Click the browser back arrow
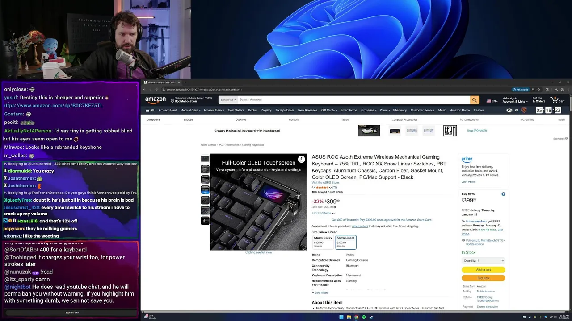The height and width of the screenshot is (321, 572). tap(144, 90)
